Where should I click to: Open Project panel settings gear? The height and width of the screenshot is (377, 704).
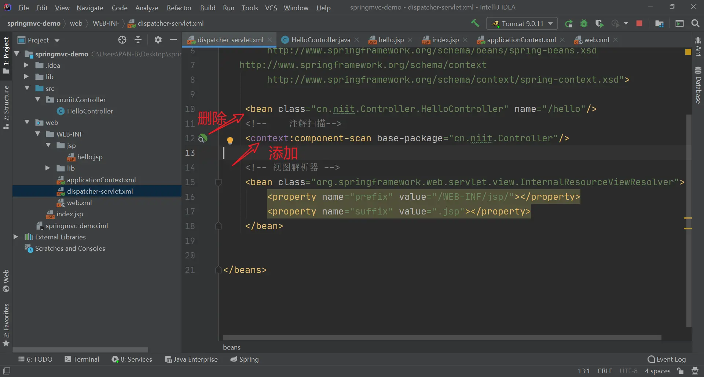[x=158, y=40]
